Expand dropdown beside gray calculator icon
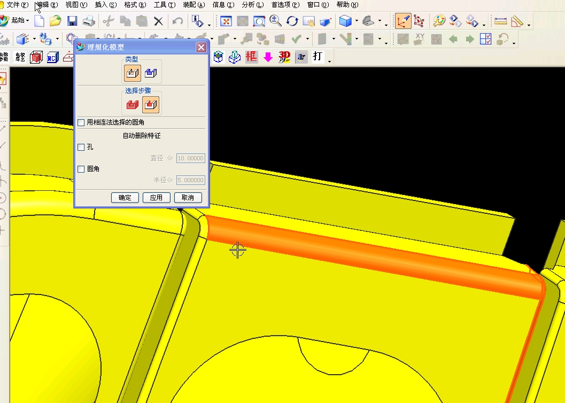This screenshot has height=403, width=565. (334, 38)
